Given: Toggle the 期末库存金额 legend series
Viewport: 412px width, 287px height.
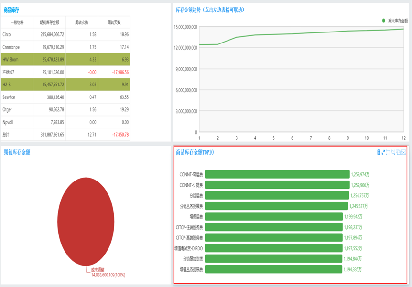Looking at the screenshot, I should 395,21.
